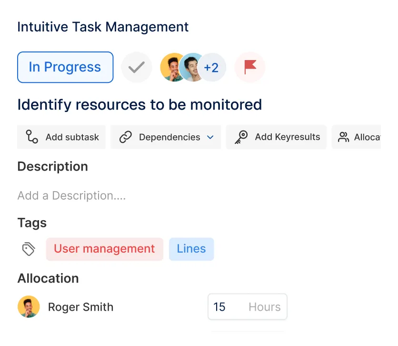Click the tag icon beside Tags
The height and width of the screenshot is (346, 398).
[28, 248]
